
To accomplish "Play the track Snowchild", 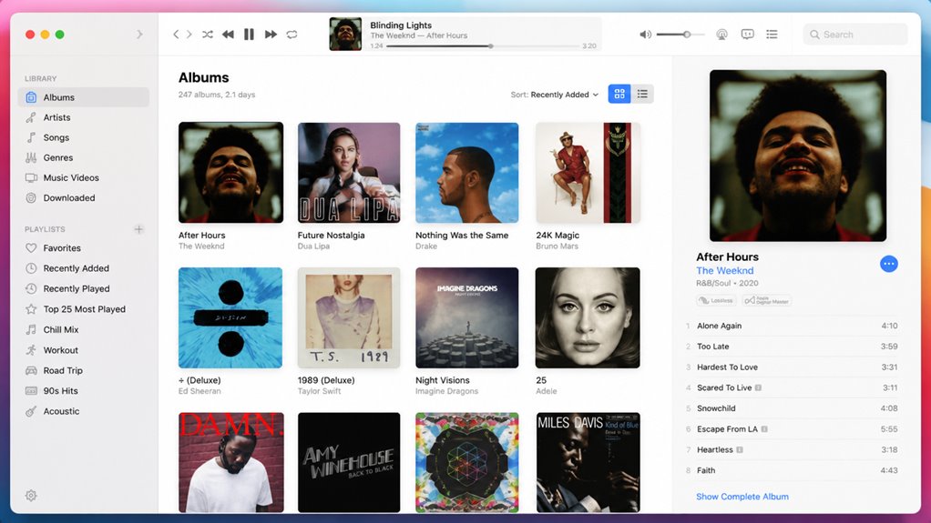I will point(792,408).
